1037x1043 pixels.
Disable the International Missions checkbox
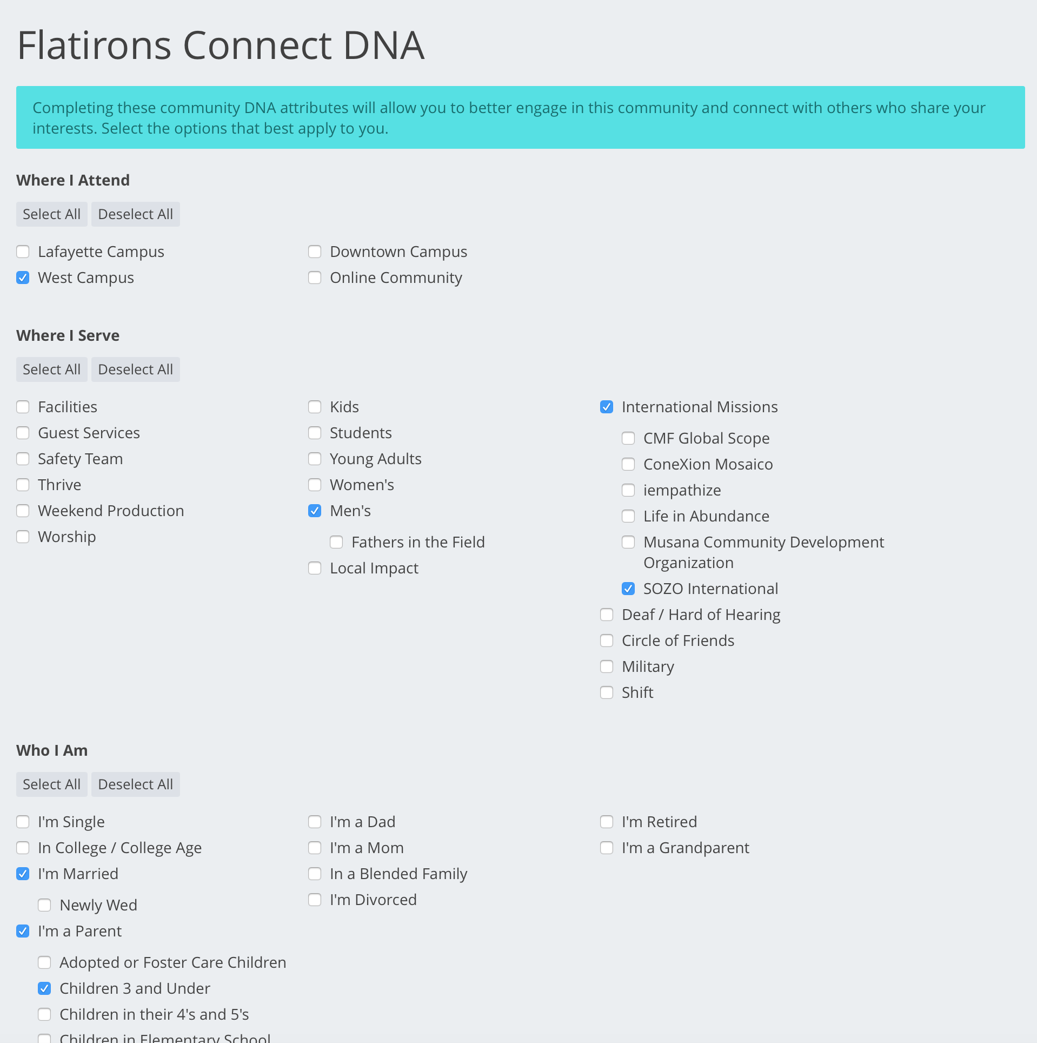[x=607, y=407]
